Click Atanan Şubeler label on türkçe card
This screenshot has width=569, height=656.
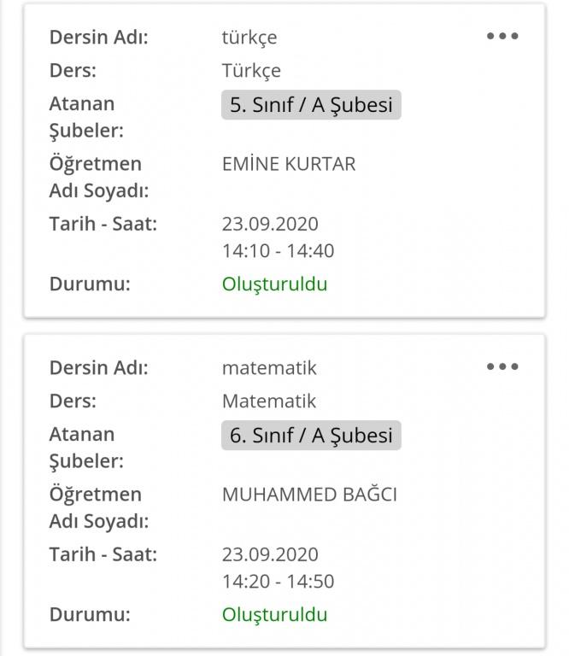click(x=85, y=117)
